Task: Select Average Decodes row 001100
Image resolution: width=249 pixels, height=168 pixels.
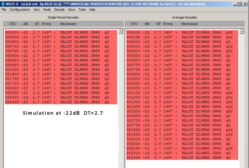Action: (x=182, y=93)
